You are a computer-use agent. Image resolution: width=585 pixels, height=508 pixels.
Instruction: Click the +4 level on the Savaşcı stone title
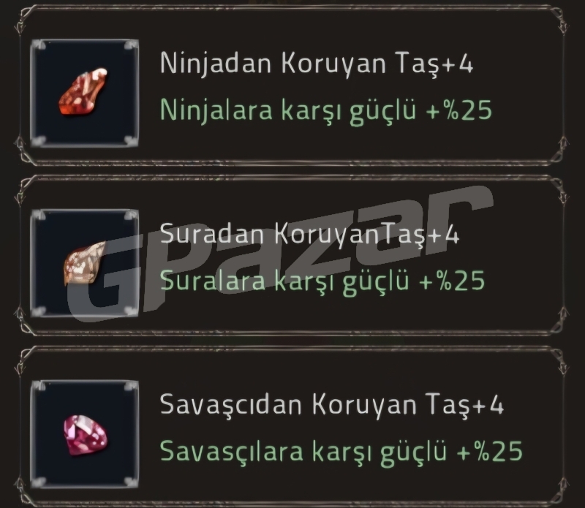(x=488, y=404)
